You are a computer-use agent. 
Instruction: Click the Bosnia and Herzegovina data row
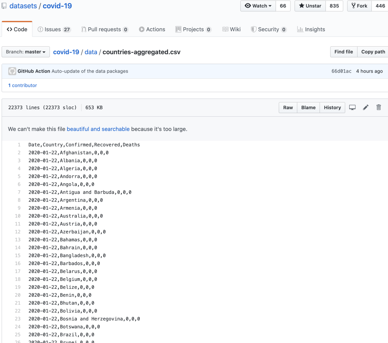(84, 319)
